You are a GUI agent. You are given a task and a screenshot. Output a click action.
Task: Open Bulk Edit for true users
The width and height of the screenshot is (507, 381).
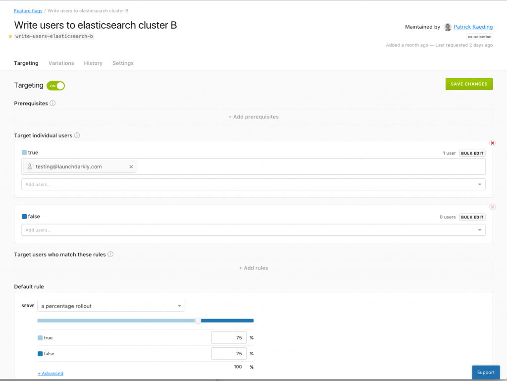(x=472, y=153)
